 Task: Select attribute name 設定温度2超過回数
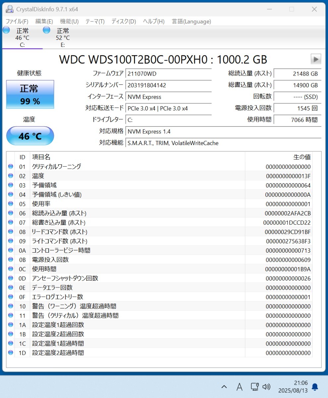(58, 334)
